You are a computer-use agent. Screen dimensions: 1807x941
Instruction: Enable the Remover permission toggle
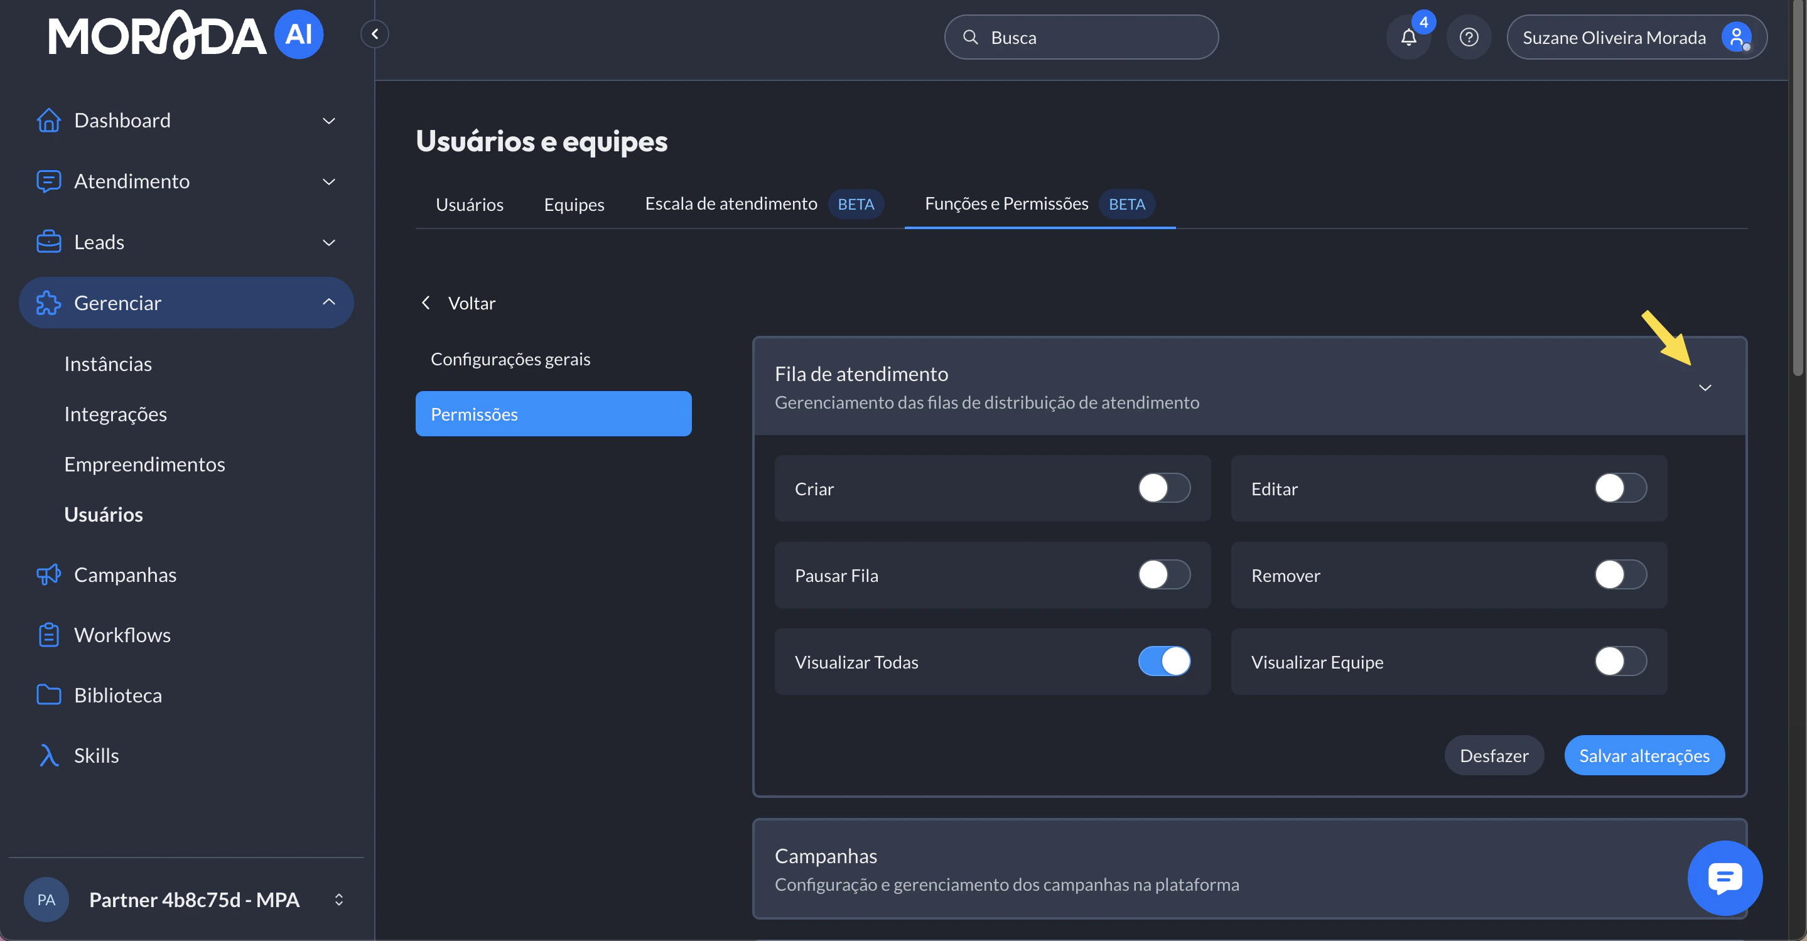click(x=1619, y=575)
